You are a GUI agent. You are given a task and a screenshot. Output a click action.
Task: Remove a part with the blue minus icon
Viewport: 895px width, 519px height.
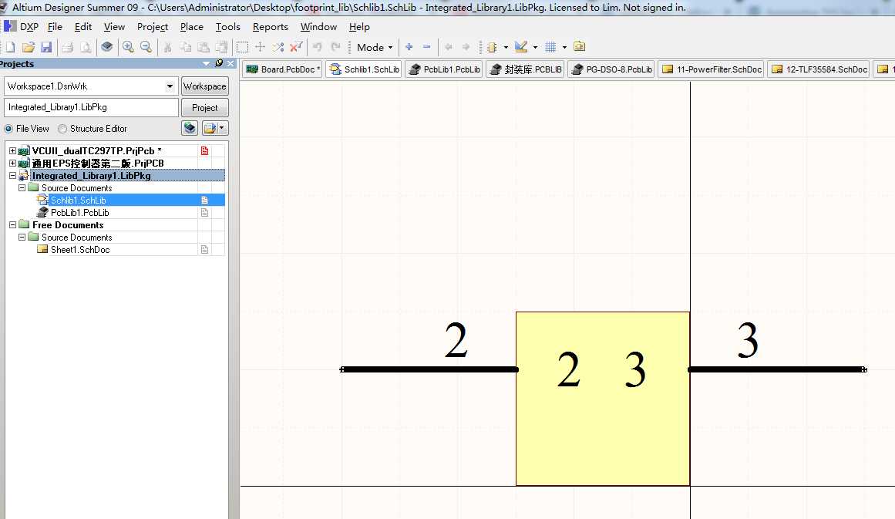[x=426, y=47]
